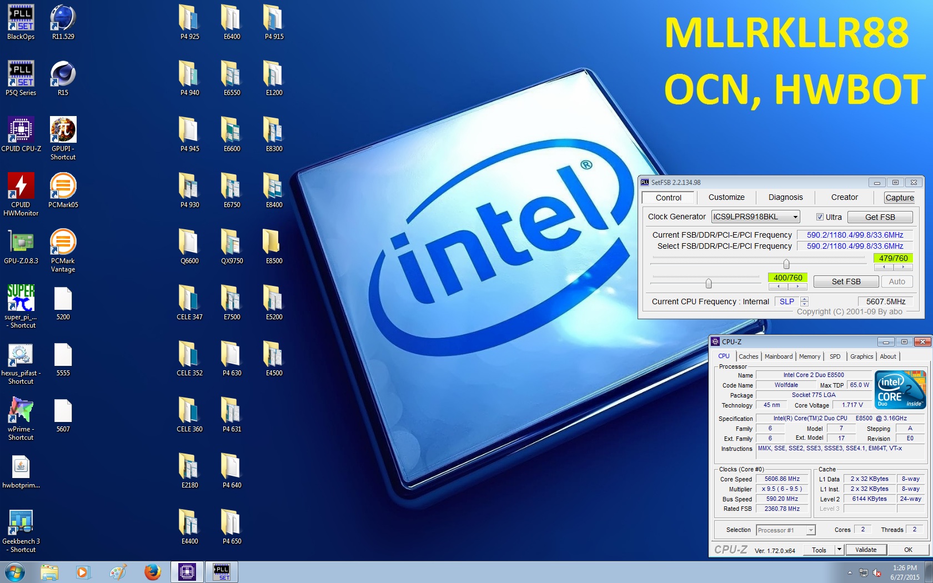This screenshot has width=933, height=583.
Task: Click the Select FSB frequency field
Action: pos(855,246)
